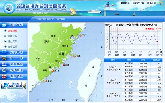
Task: Open 海水浴场 submenu item
Action: 13,47
